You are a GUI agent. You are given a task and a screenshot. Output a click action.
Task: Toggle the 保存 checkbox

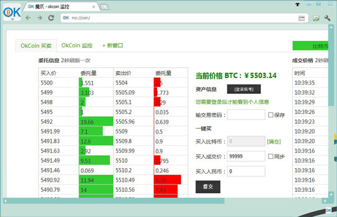(x=271, y=115)
